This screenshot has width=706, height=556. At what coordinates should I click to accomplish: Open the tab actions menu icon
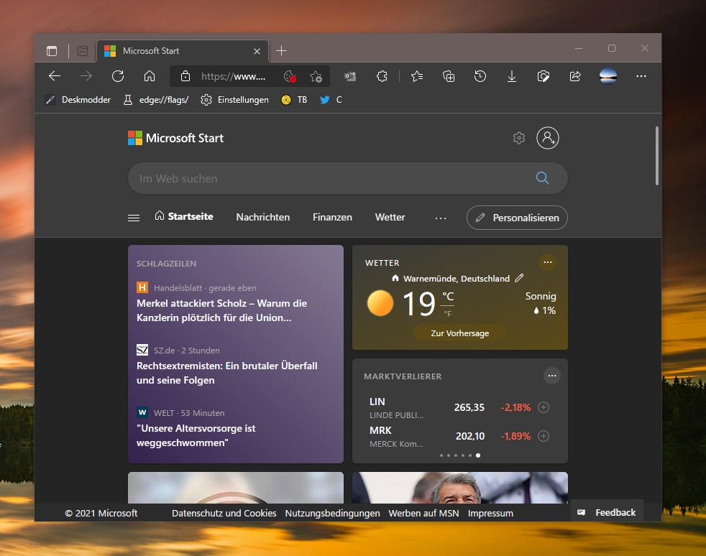(x=83, y=51)
